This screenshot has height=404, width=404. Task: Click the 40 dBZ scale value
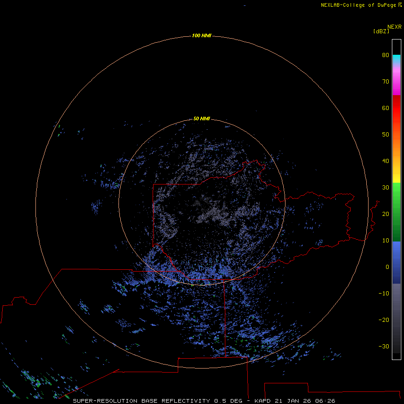point(386,161)
